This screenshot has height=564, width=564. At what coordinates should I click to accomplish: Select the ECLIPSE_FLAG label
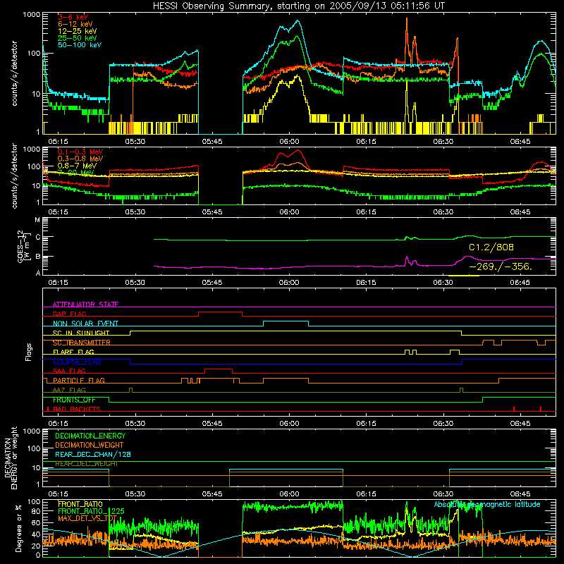click(77, 362)
